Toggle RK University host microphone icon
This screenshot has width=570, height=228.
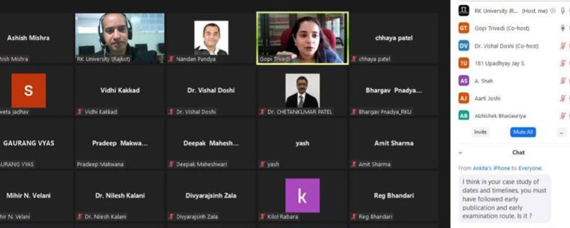563,11
